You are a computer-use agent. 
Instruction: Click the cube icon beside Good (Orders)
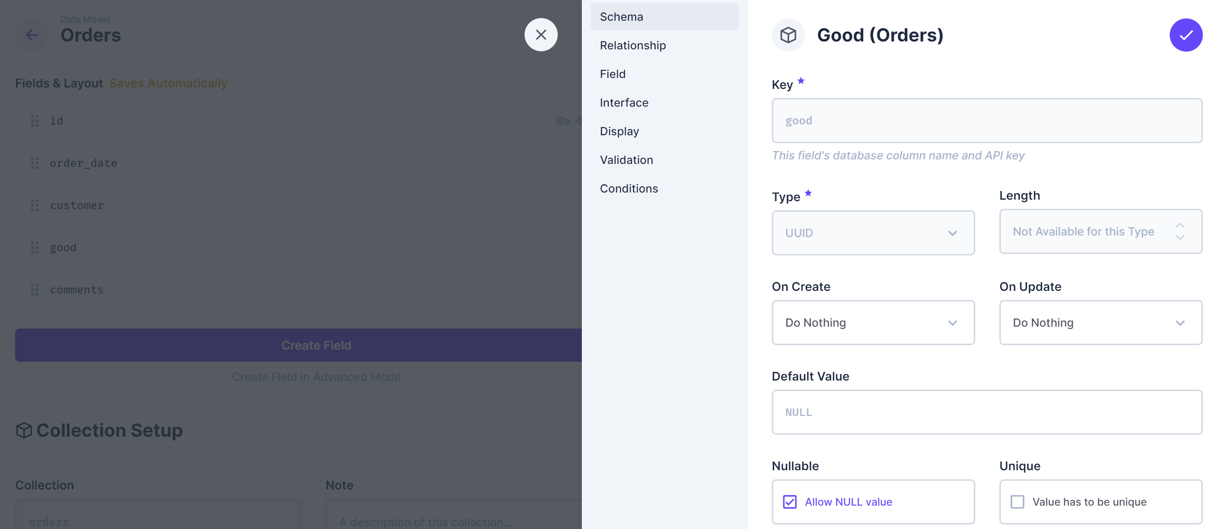click(788, 35)
